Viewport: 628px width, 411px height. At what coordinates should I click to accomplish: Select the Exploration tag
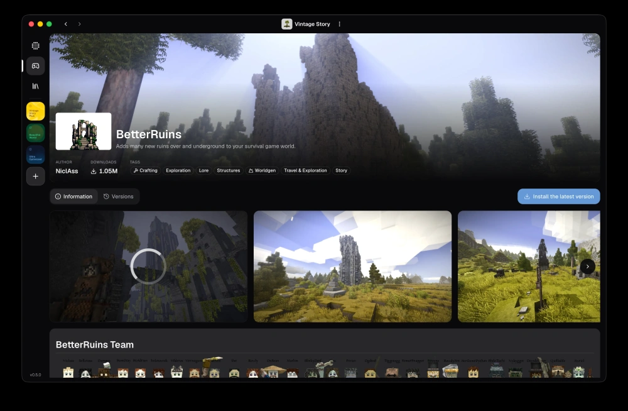click(x=178, y=170)
